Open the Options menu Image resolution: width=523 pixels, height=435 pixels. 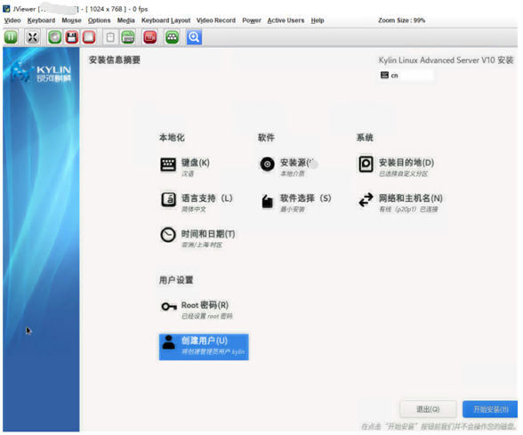coord(99,20)
